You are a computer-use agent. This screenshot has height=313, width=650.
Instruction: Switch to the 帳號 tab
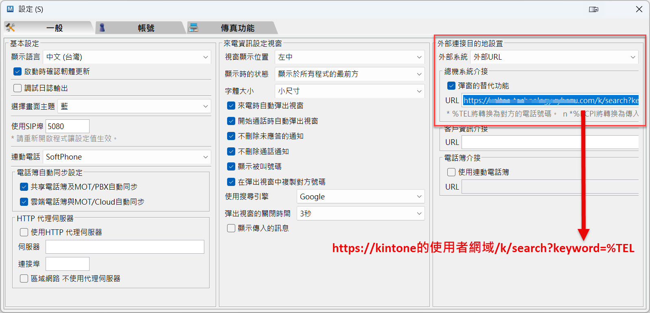(x=146, y=28)
